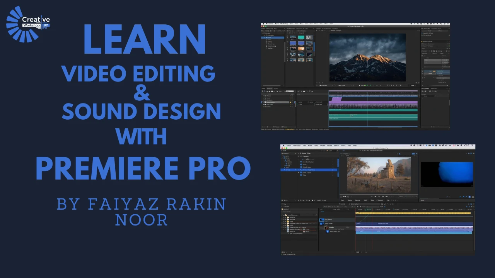Viewport: 495px width, 278px height.
Task: Click the blue microphone icon on the statue editor's audio track
Action: click(328, 231)
